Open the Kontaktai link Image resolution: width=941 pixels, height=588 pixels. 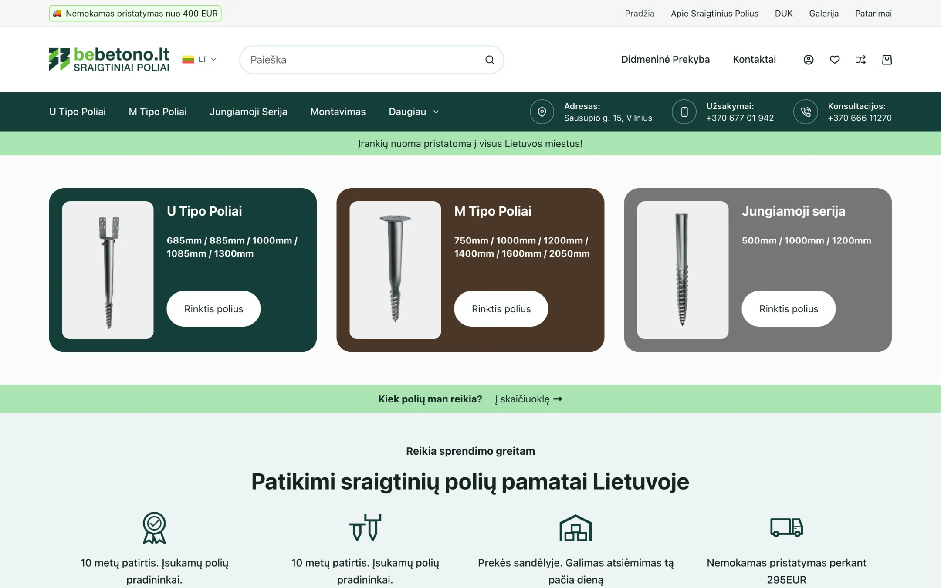(x=754, y=60)
